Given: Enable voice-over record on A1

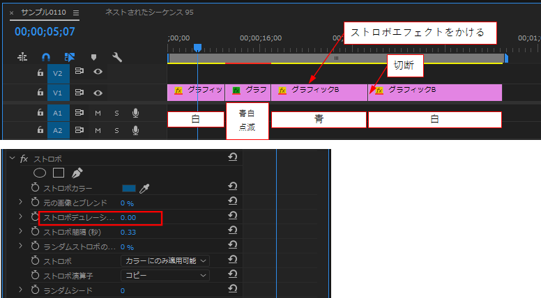Looking at the screenshot, I should pyautogui.click(x=135, y=113).
